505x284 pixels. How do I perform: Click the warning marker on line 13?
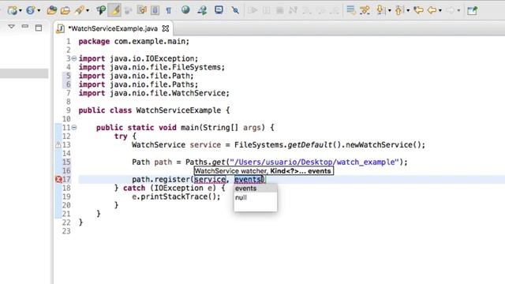58,145
